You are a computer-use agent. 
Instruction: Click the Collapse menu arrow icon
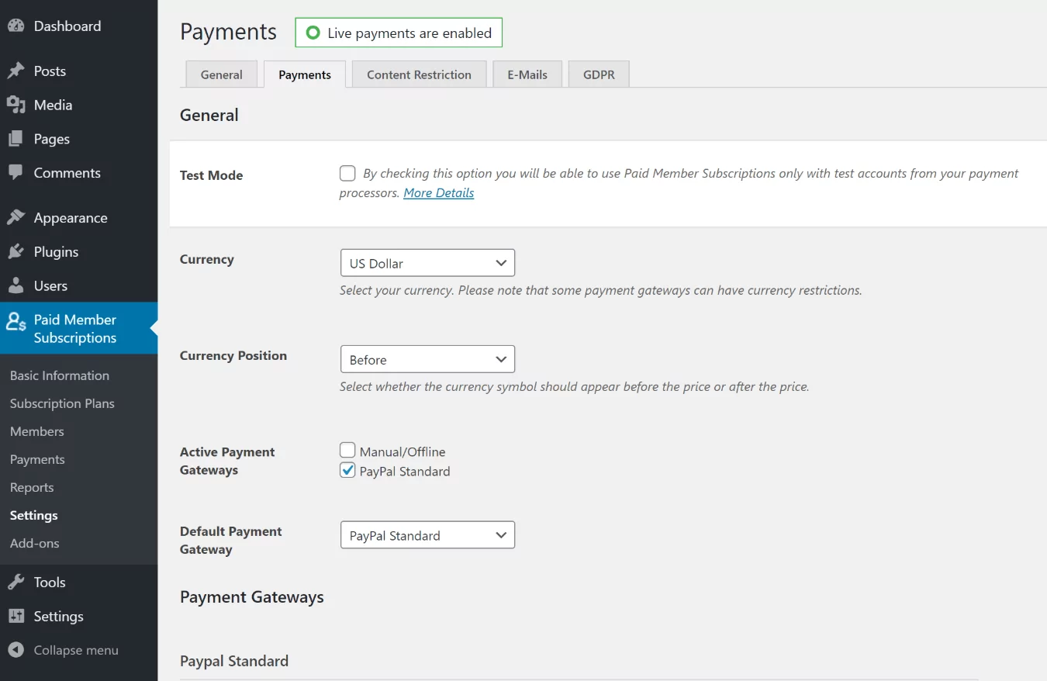(x=16, y=651)
